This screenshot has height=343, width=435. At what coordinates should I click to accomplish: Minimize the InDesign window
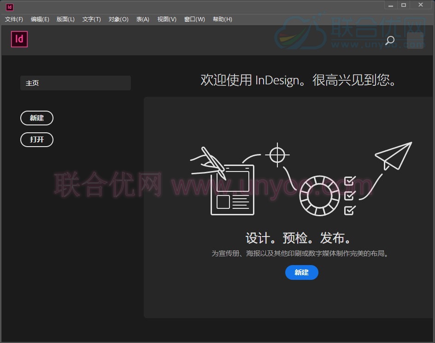391,5
